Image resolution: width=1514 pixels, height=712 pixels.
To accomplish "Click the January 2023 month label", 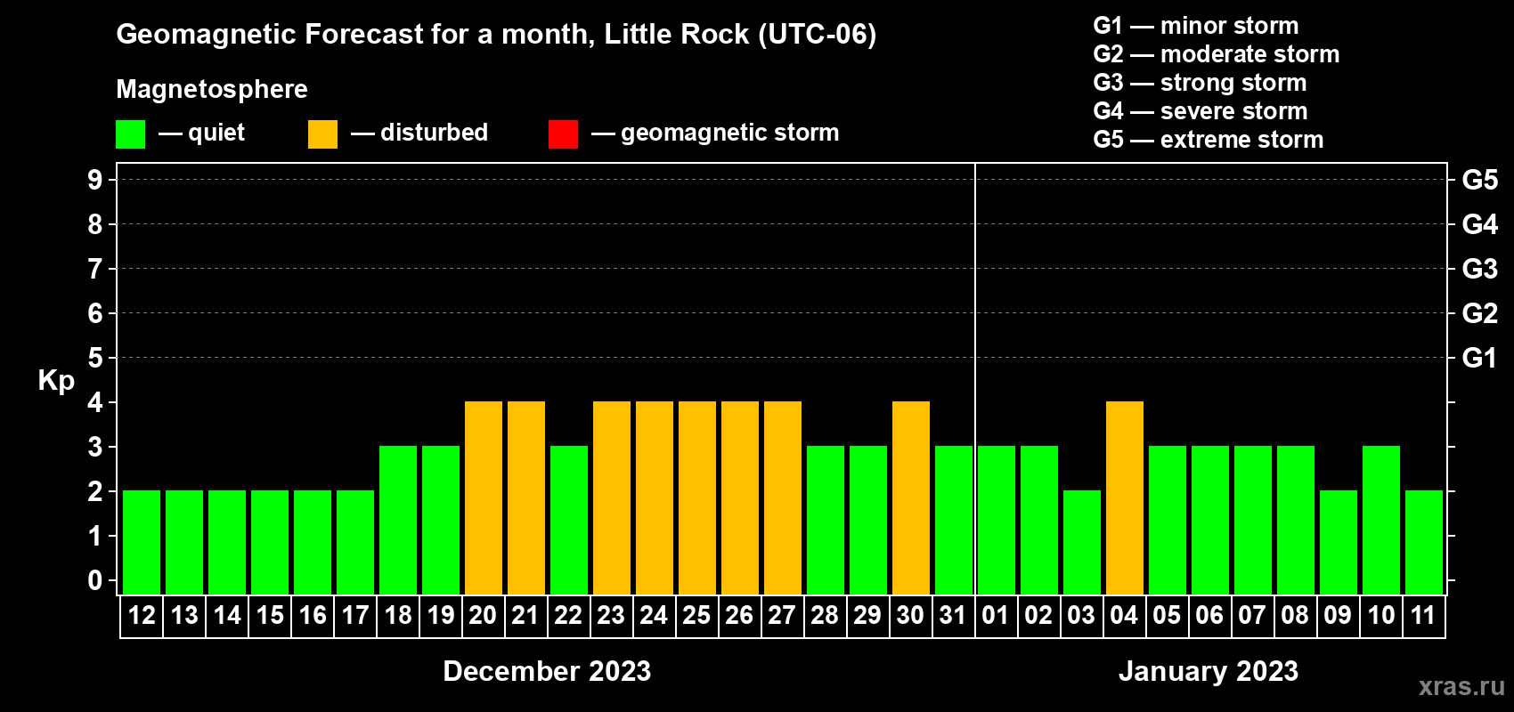I will pos(1209,671).
